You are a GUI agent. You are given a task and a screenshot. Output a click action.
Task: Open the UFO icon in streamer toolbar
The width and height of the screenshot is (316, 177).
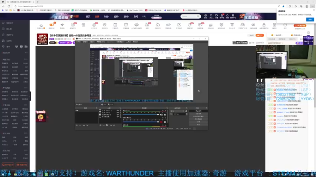pyautogui.click(x=136, y=25)
